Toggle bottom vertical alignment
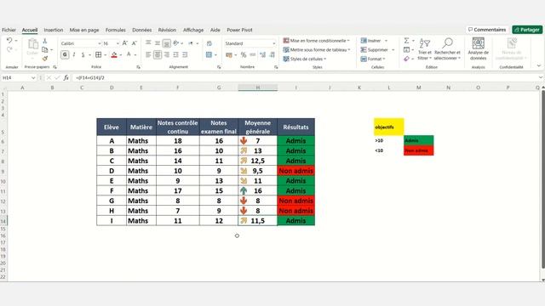 (167, 43)
